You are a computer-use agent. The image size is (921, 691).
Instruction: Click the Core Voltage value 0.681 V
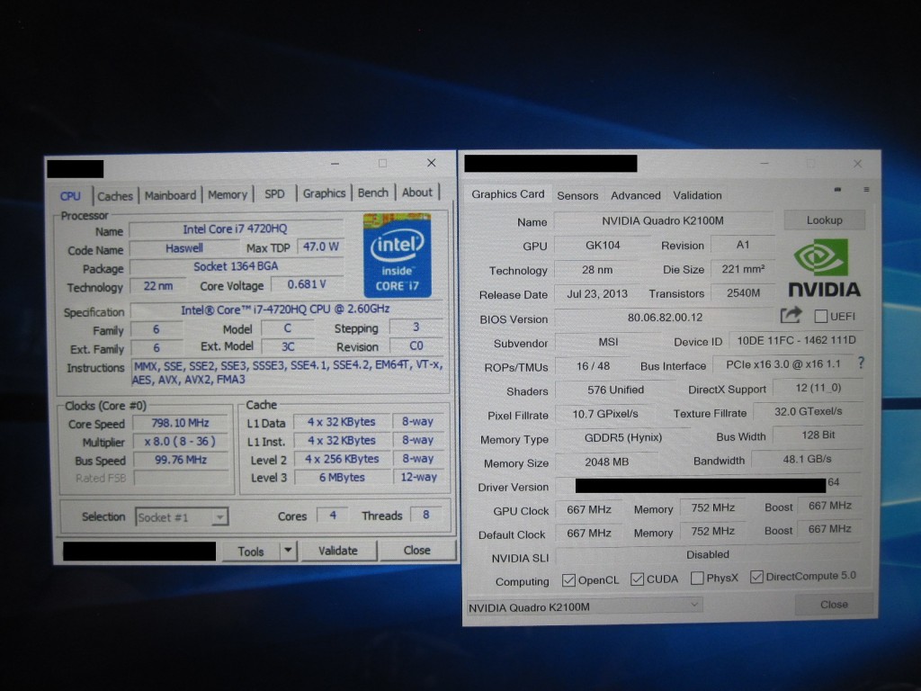pyautogui.click(x=307, y=284)
